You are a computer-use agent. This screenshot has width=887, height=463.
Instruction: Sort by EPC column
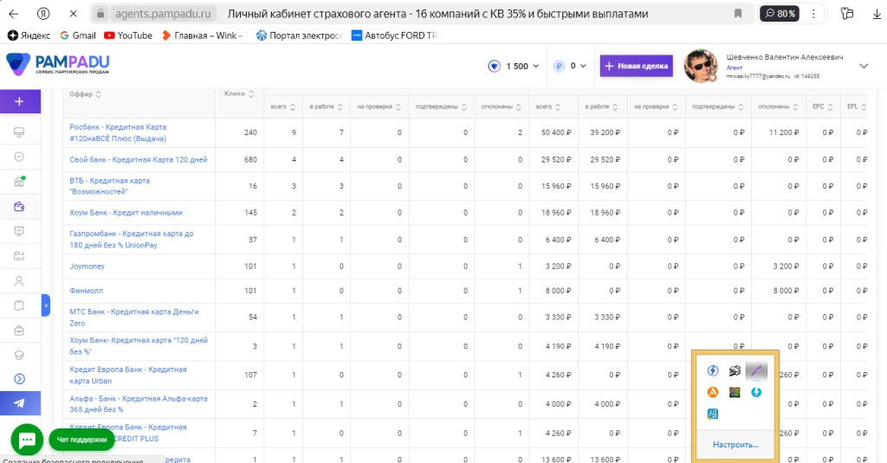pos(823,106)
